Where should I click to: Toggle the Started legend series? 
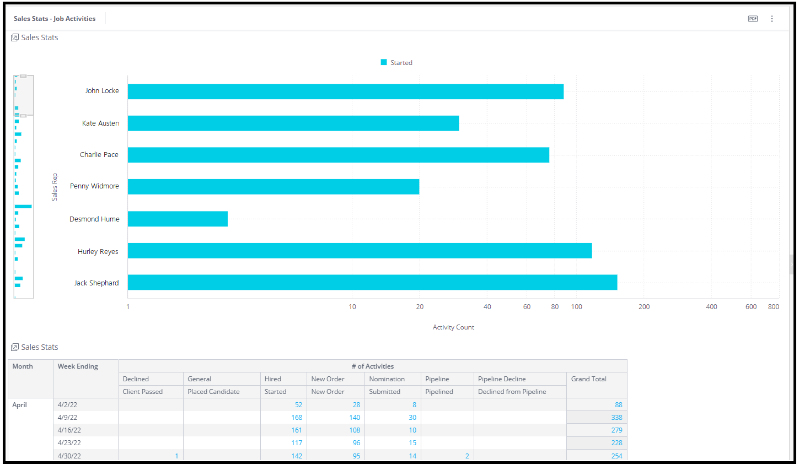point(401,63)
